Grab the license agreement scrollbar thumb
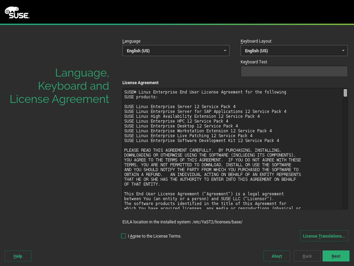The width and height of the screenshot is (354, 266). pos(345,93)
